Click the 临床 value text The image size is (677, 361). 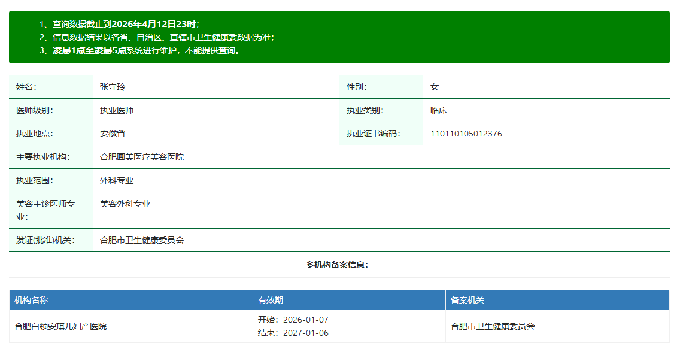pyautogui.click(x=439, y=110)
